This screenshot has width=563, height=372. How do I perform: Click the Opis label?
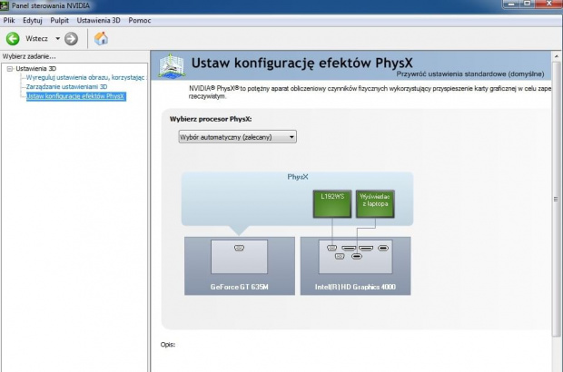pyautogui.click(x=168, y=345)
